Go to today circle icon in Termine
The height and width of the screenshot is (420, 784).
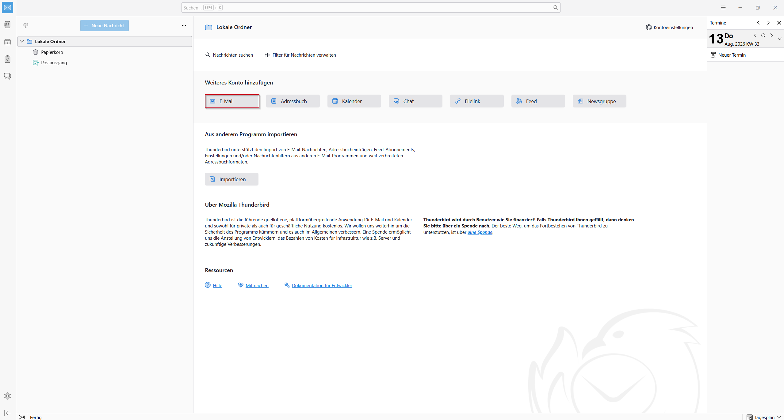click(763, 36)
